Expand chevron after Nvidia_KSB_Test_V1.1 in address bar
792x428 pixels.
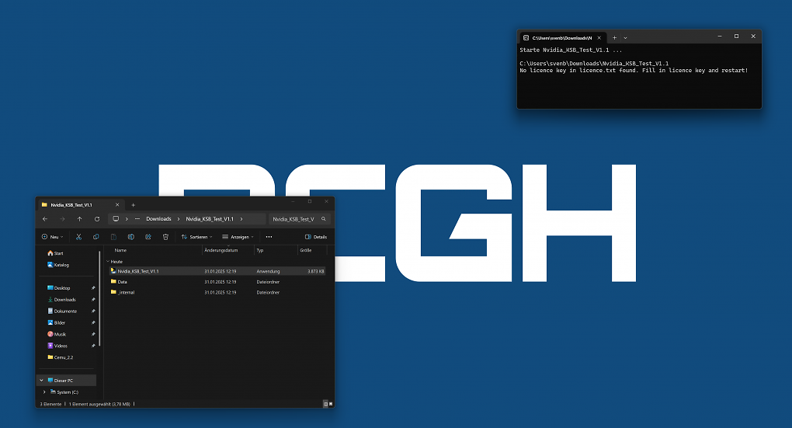pyautogui.click(x=241, y=219)
